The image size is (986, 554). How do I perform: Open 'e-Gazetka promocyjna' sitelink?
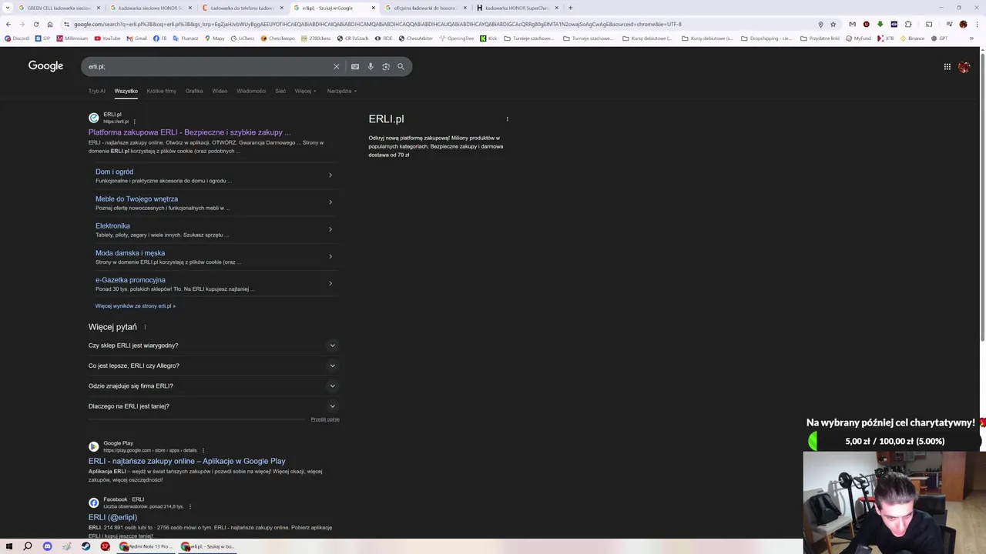point(130,280)
